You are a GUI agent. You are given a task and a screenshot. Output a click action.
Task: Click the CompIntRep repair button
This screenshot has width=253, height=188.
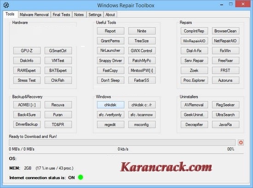pos(194,31)
